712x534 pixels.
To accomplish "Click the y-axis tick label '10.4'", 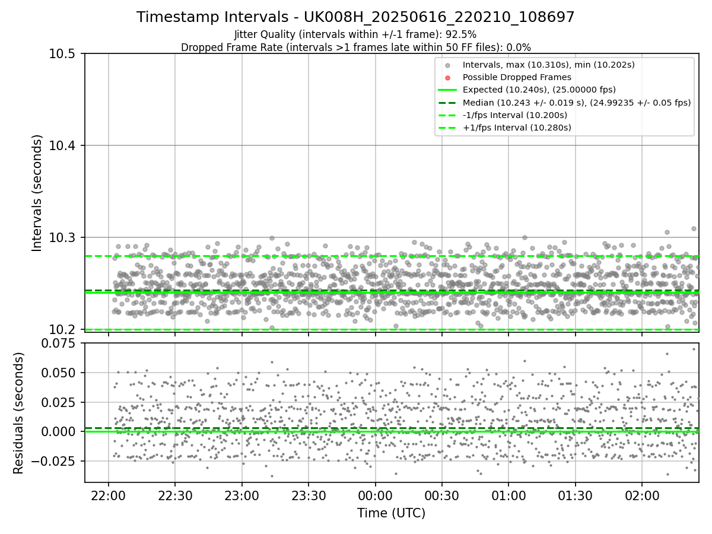I will 62,146.
